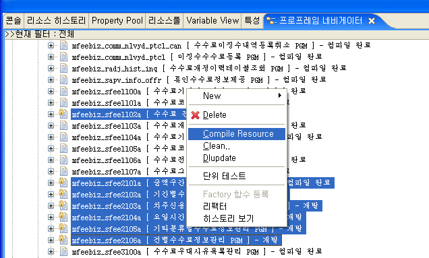
Task: Expand mfeebiz_sfee1104a node
Action: click(x=51, y=137)
